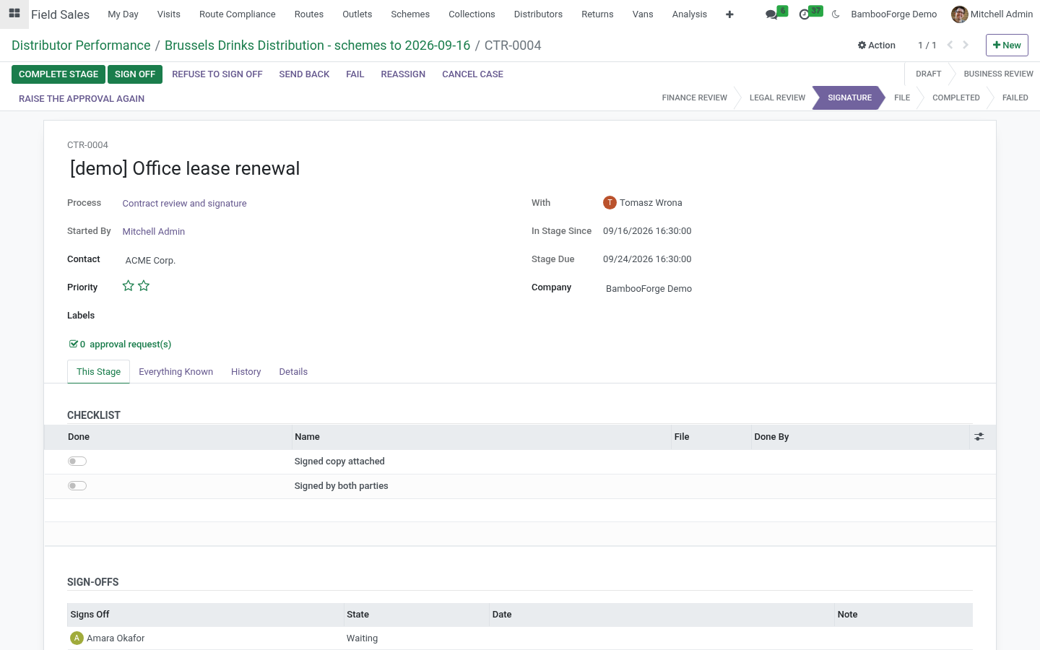This screenshot has height=650, width=1040.
Task: Switch to the History tab
Action: (246, 372)
